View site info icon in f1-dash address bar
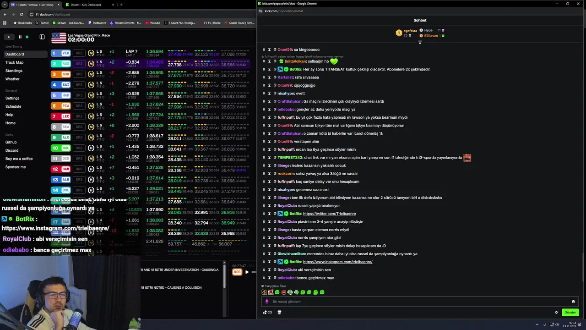 pos(32,14)
